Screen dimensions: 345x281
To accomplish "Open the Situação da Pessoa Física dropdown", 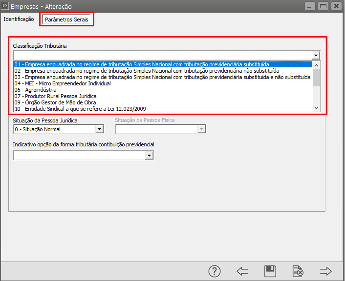I will [201, 129].
